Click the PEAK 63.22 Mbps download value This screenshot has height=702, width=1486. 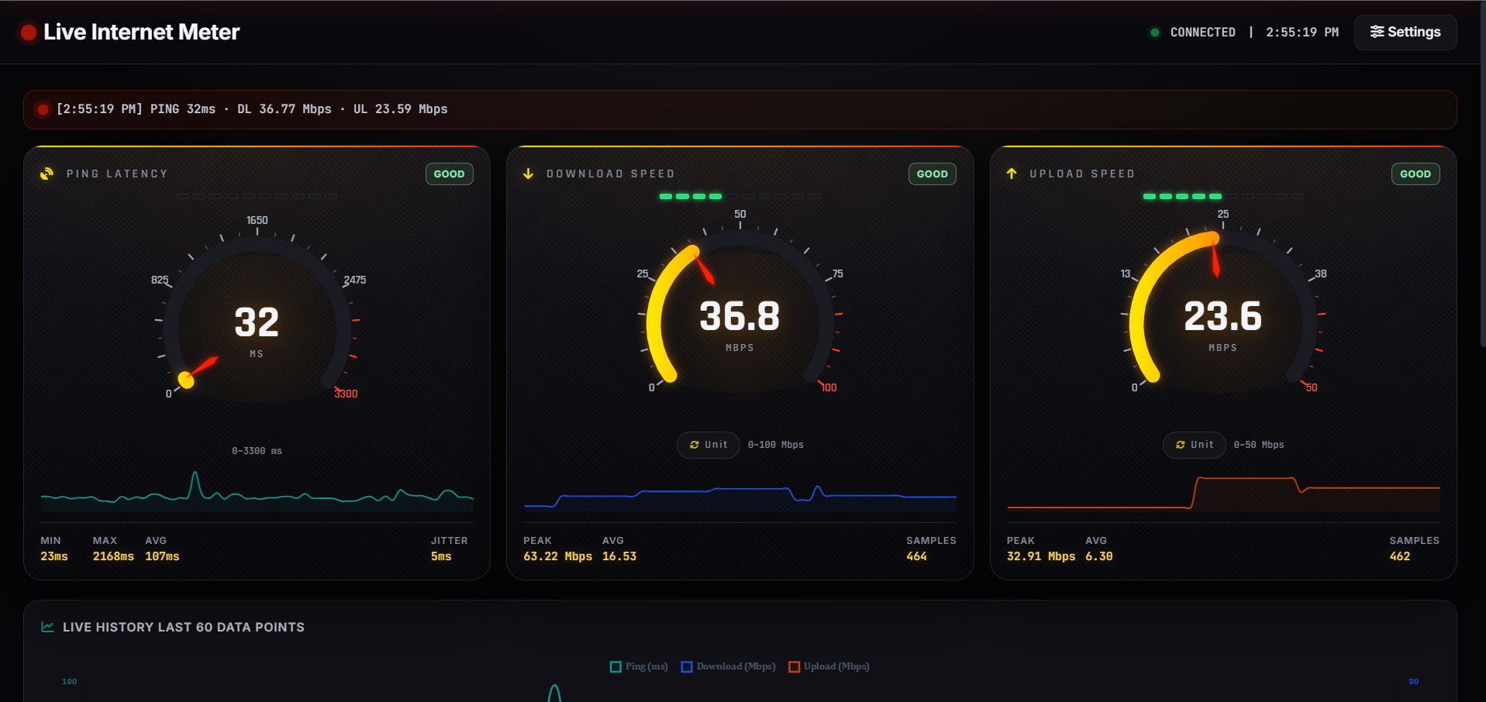557,556
